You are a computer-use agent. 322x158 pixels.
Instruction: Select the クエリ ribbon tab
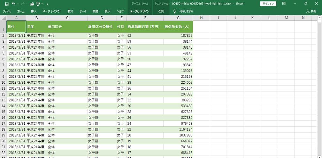point(161,11)
